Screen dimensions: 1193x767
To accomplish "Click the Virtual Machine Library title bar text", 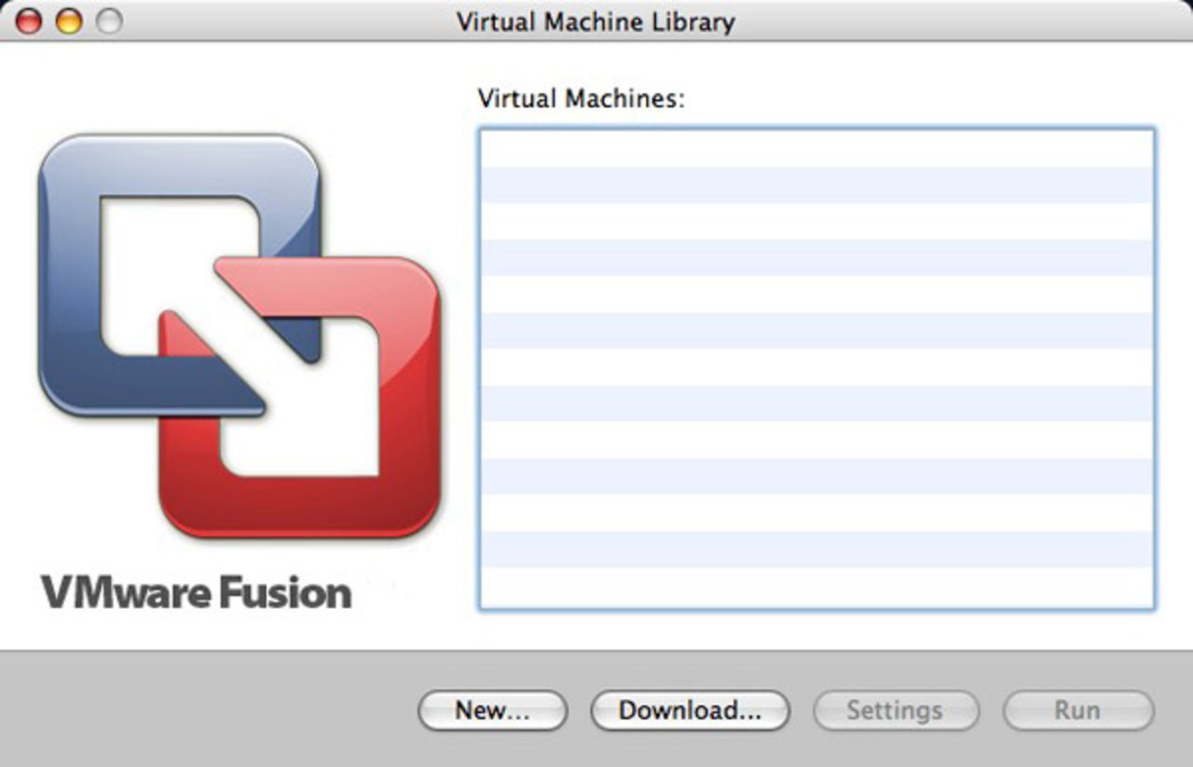I will [x=595, y=21].
